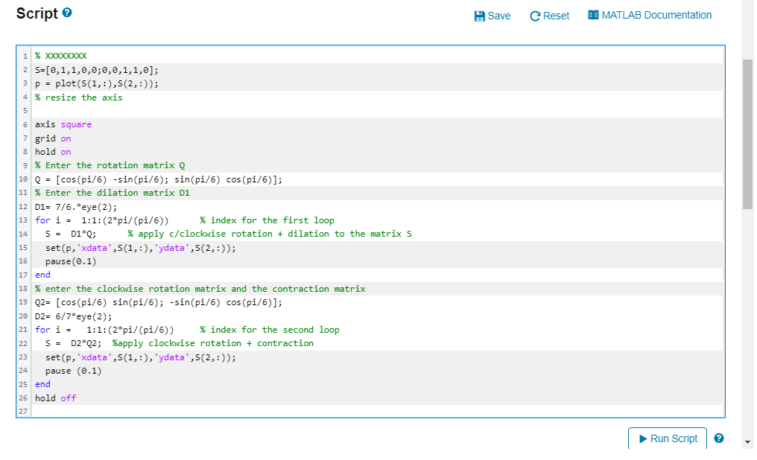Click the 'grid on' code line
Screen dimensions: 757x460
(x=54, y=138)
